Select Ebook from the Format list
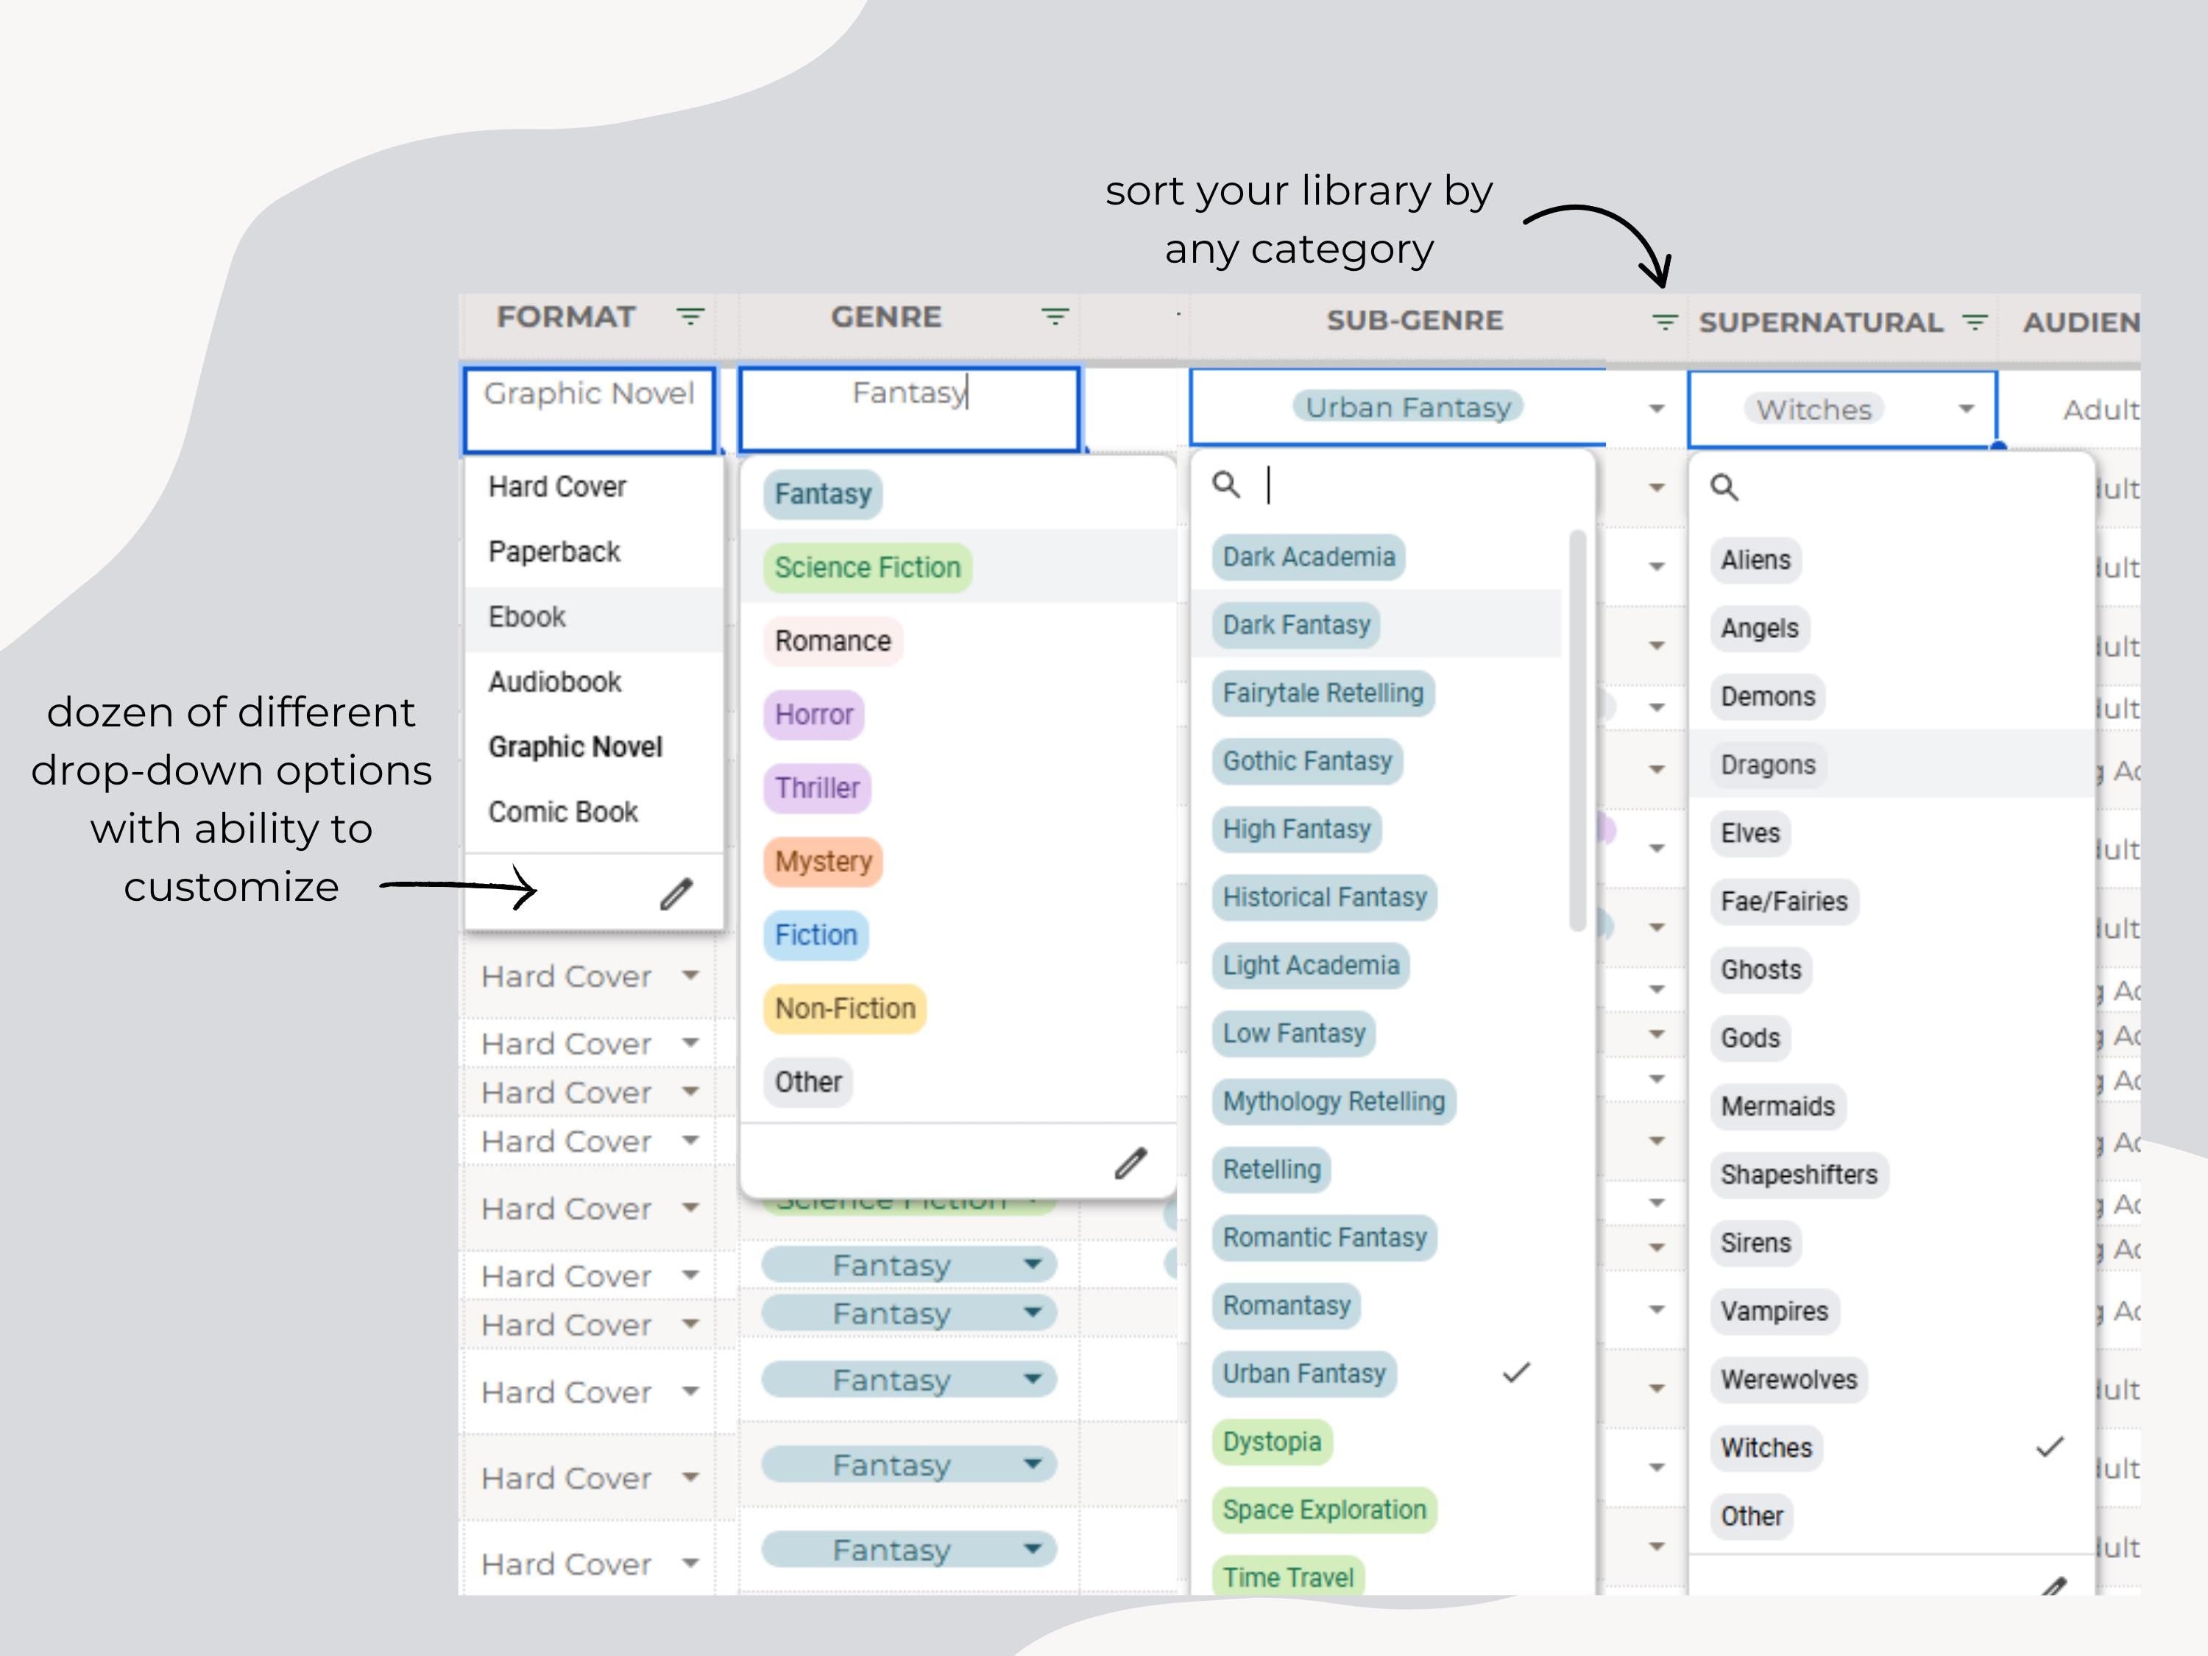2208x1656 pixels. click(x=527, y=618)
